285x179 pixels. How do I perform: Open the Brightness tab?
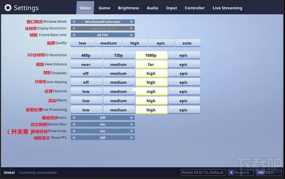(128, 8)
